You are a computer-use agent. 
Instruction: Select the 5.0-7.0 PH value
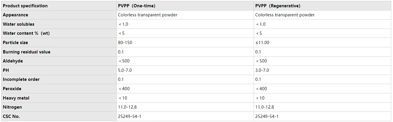point(125,70)
